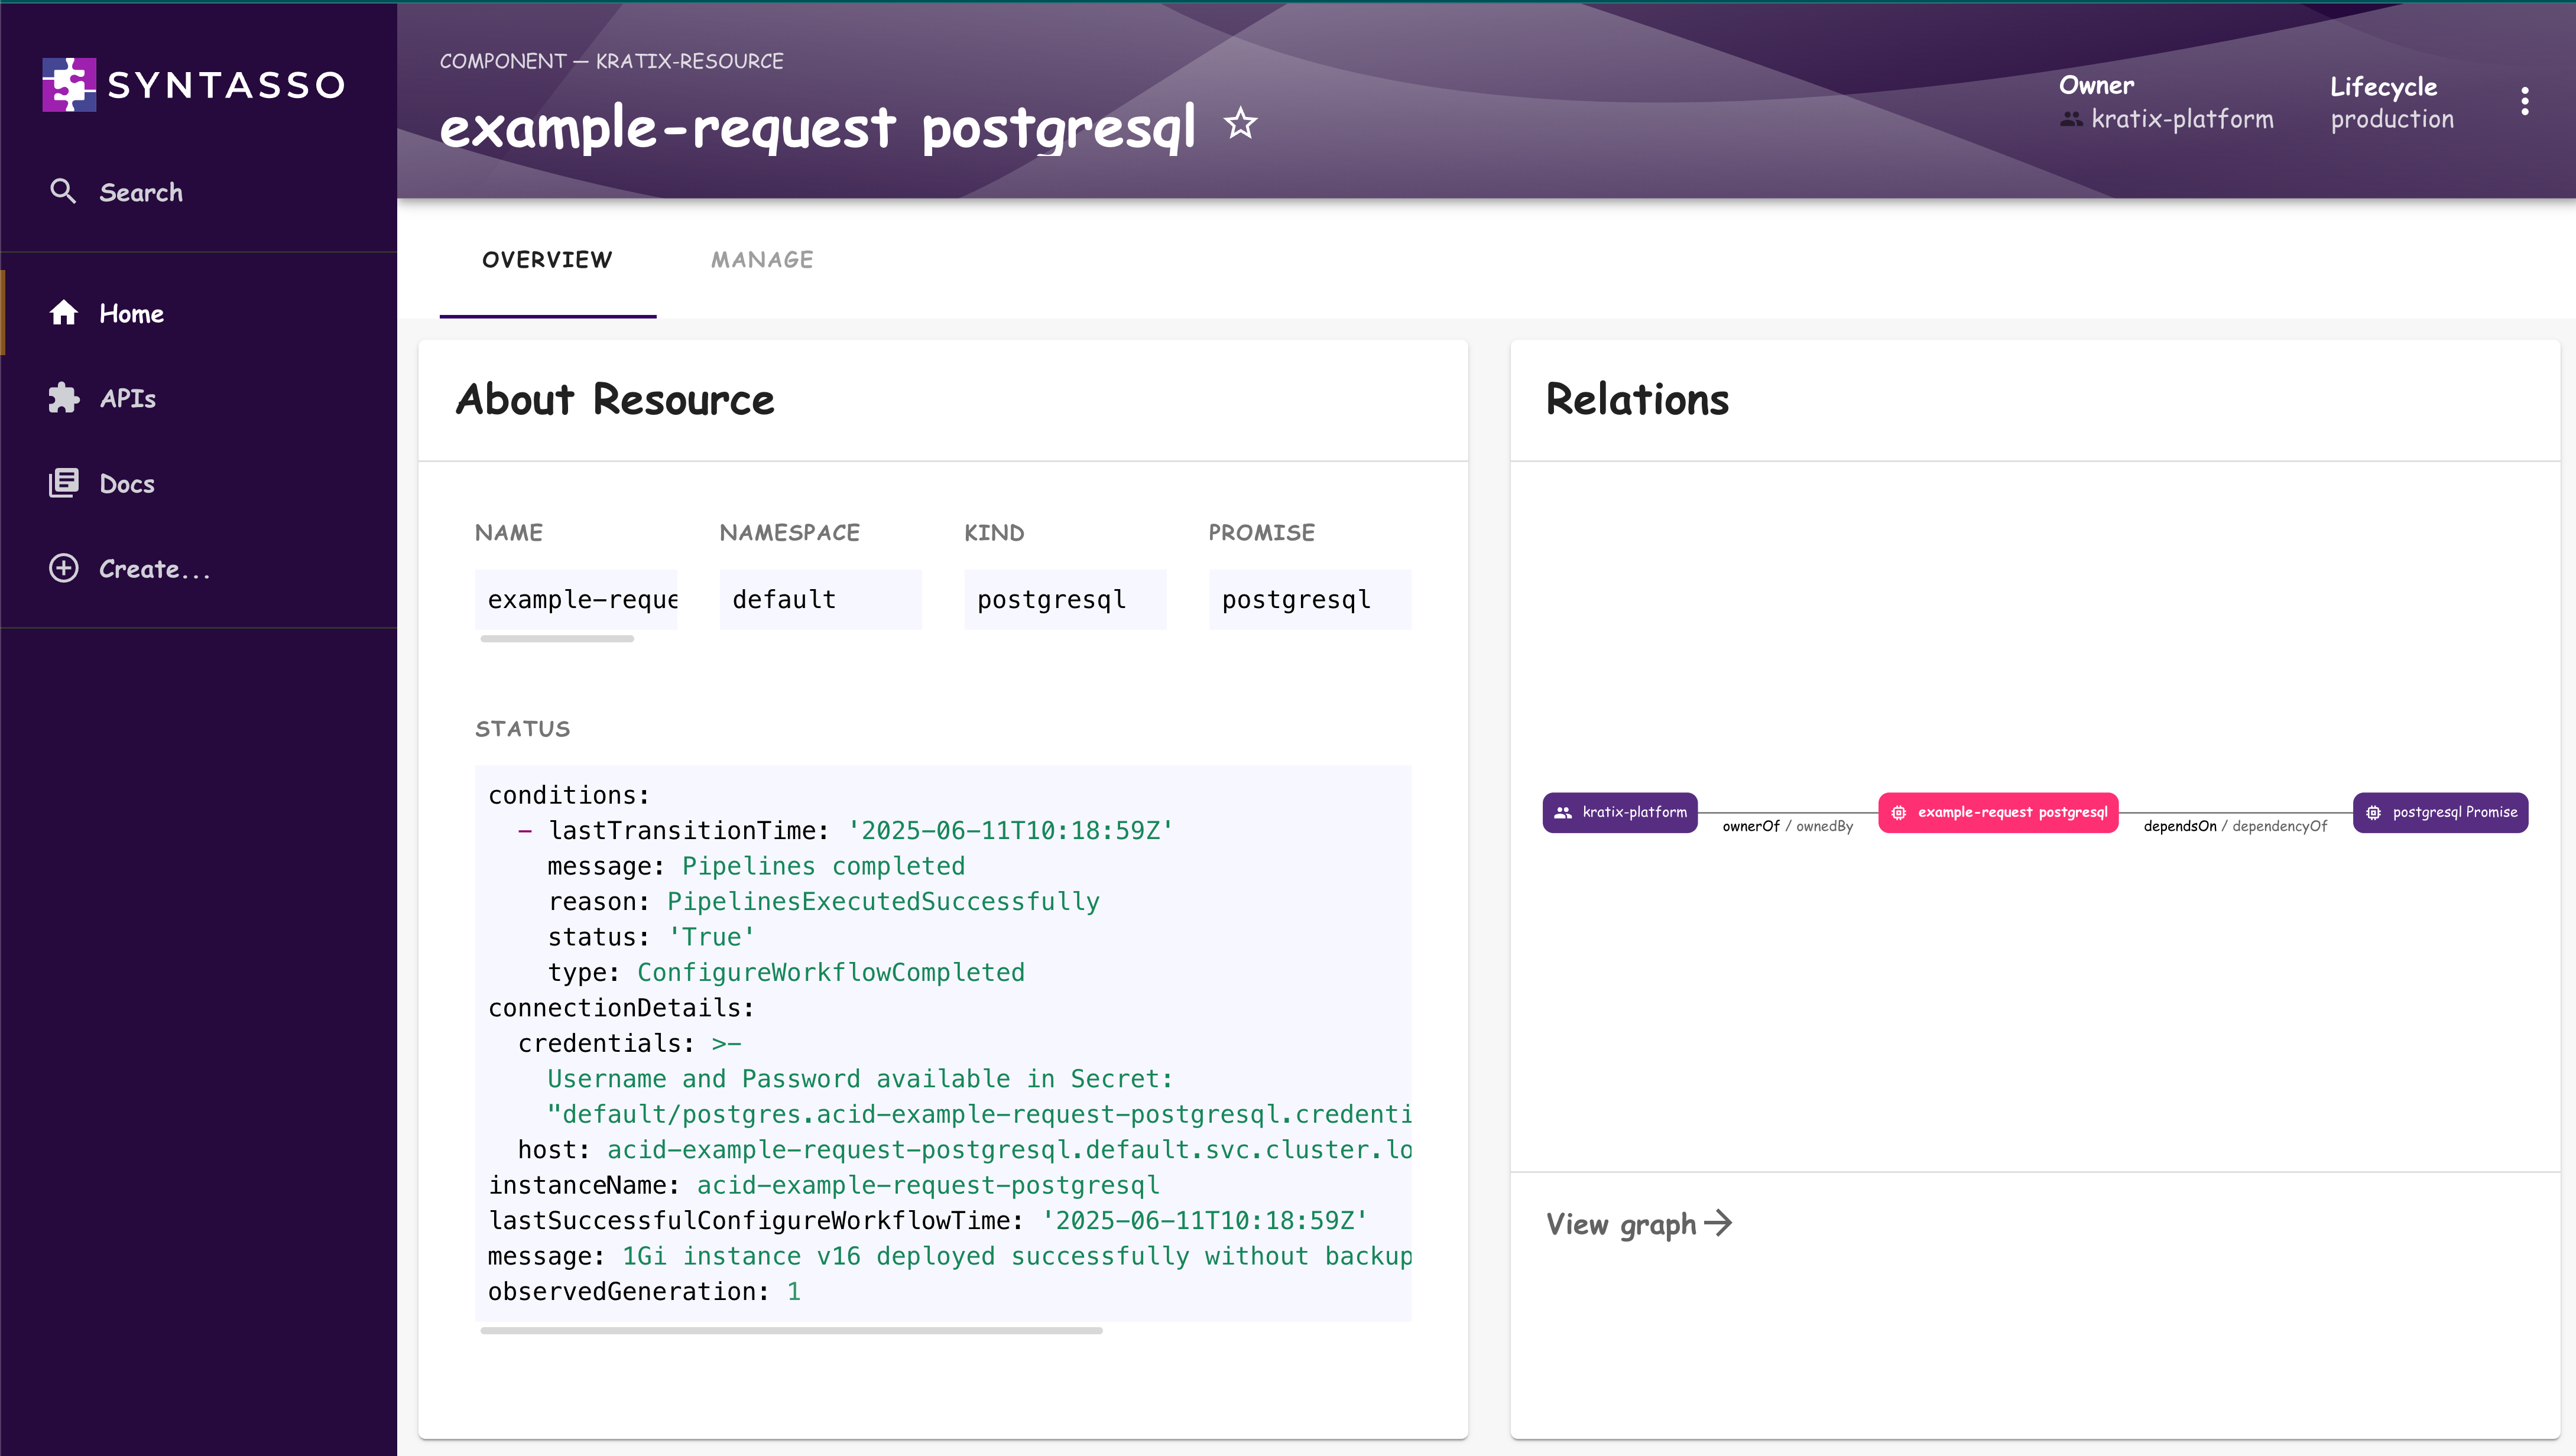Viewport: 2576px width, 1456px height.
Task: Open the APIs puzzle icon
Action: click(x=64, y=398)
